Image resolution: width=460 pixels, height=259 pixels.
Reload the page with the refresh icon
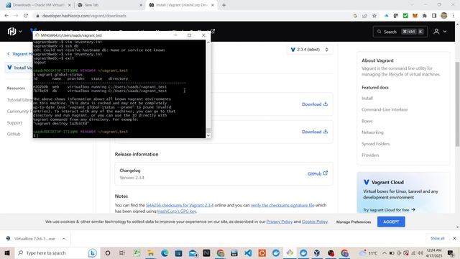26,16
